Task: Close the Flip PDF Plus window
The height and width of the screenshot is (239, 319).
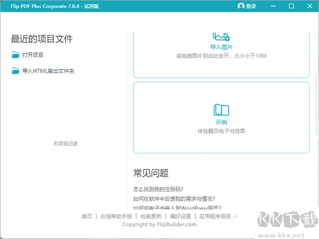Action: [309, 6]
